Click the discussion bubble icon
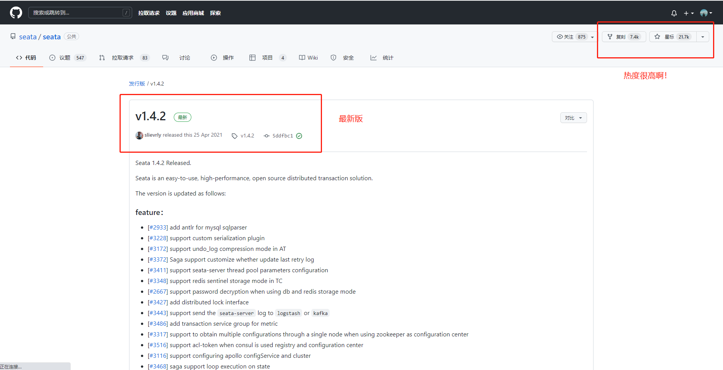Image resolution: width=723 pixels, height=370 pixels. tap(165, 58)
